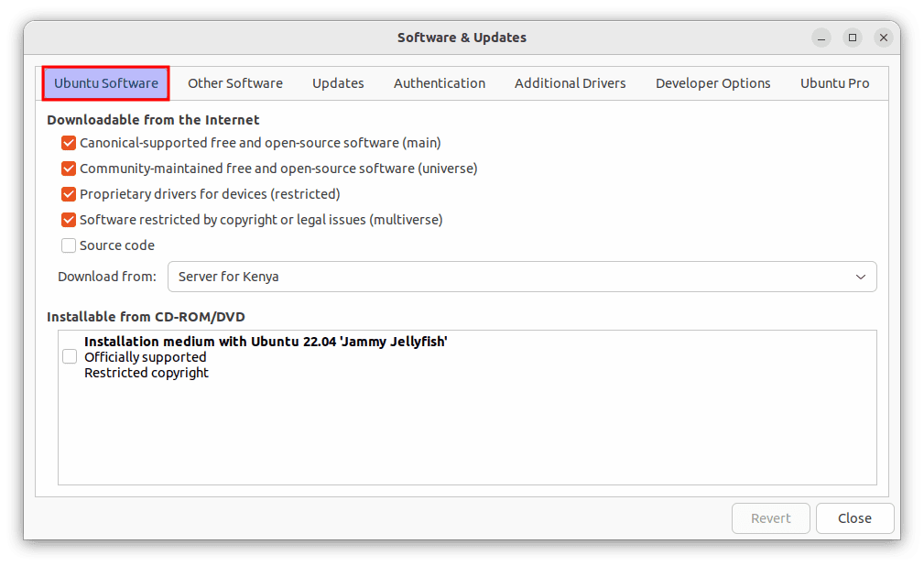Switch to the Other Software tab
The height and width of the screenshot is (566, 924).
pyautogui.click(x=234, y=82)
